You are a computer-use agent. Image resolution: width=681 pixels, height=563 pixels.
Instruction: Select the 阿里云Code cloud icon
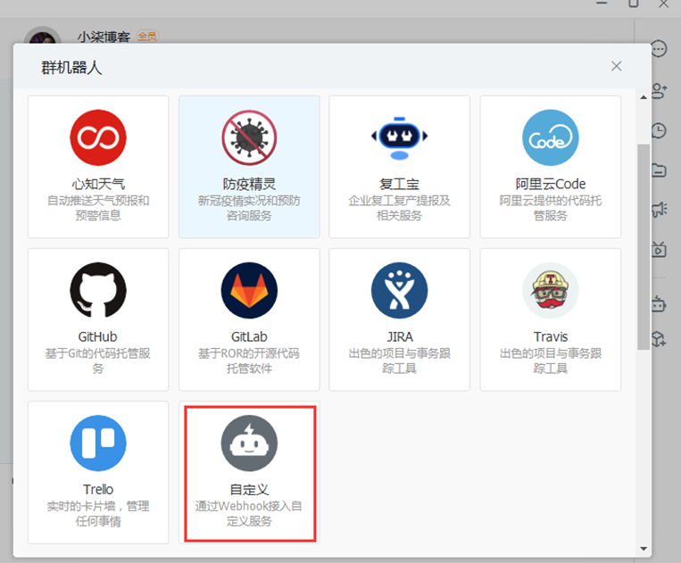(x=551, y=137)
